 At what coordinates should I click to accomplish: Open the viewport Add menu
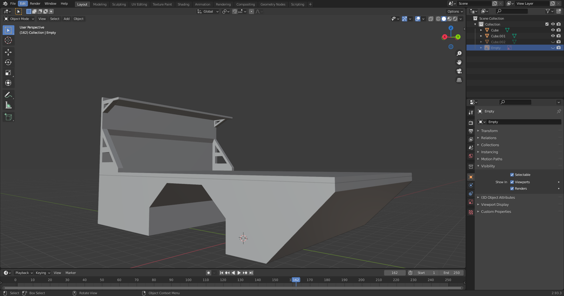coord(67,19)
